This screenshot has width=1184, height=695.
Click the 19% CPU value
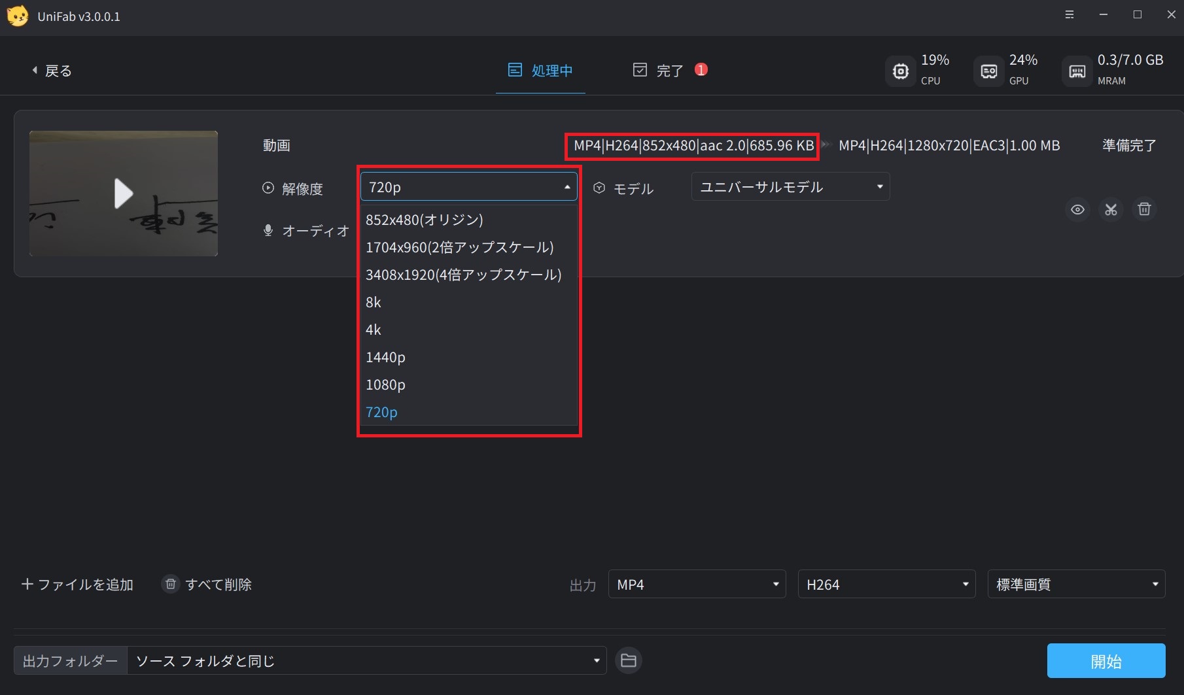click(935, 60)
